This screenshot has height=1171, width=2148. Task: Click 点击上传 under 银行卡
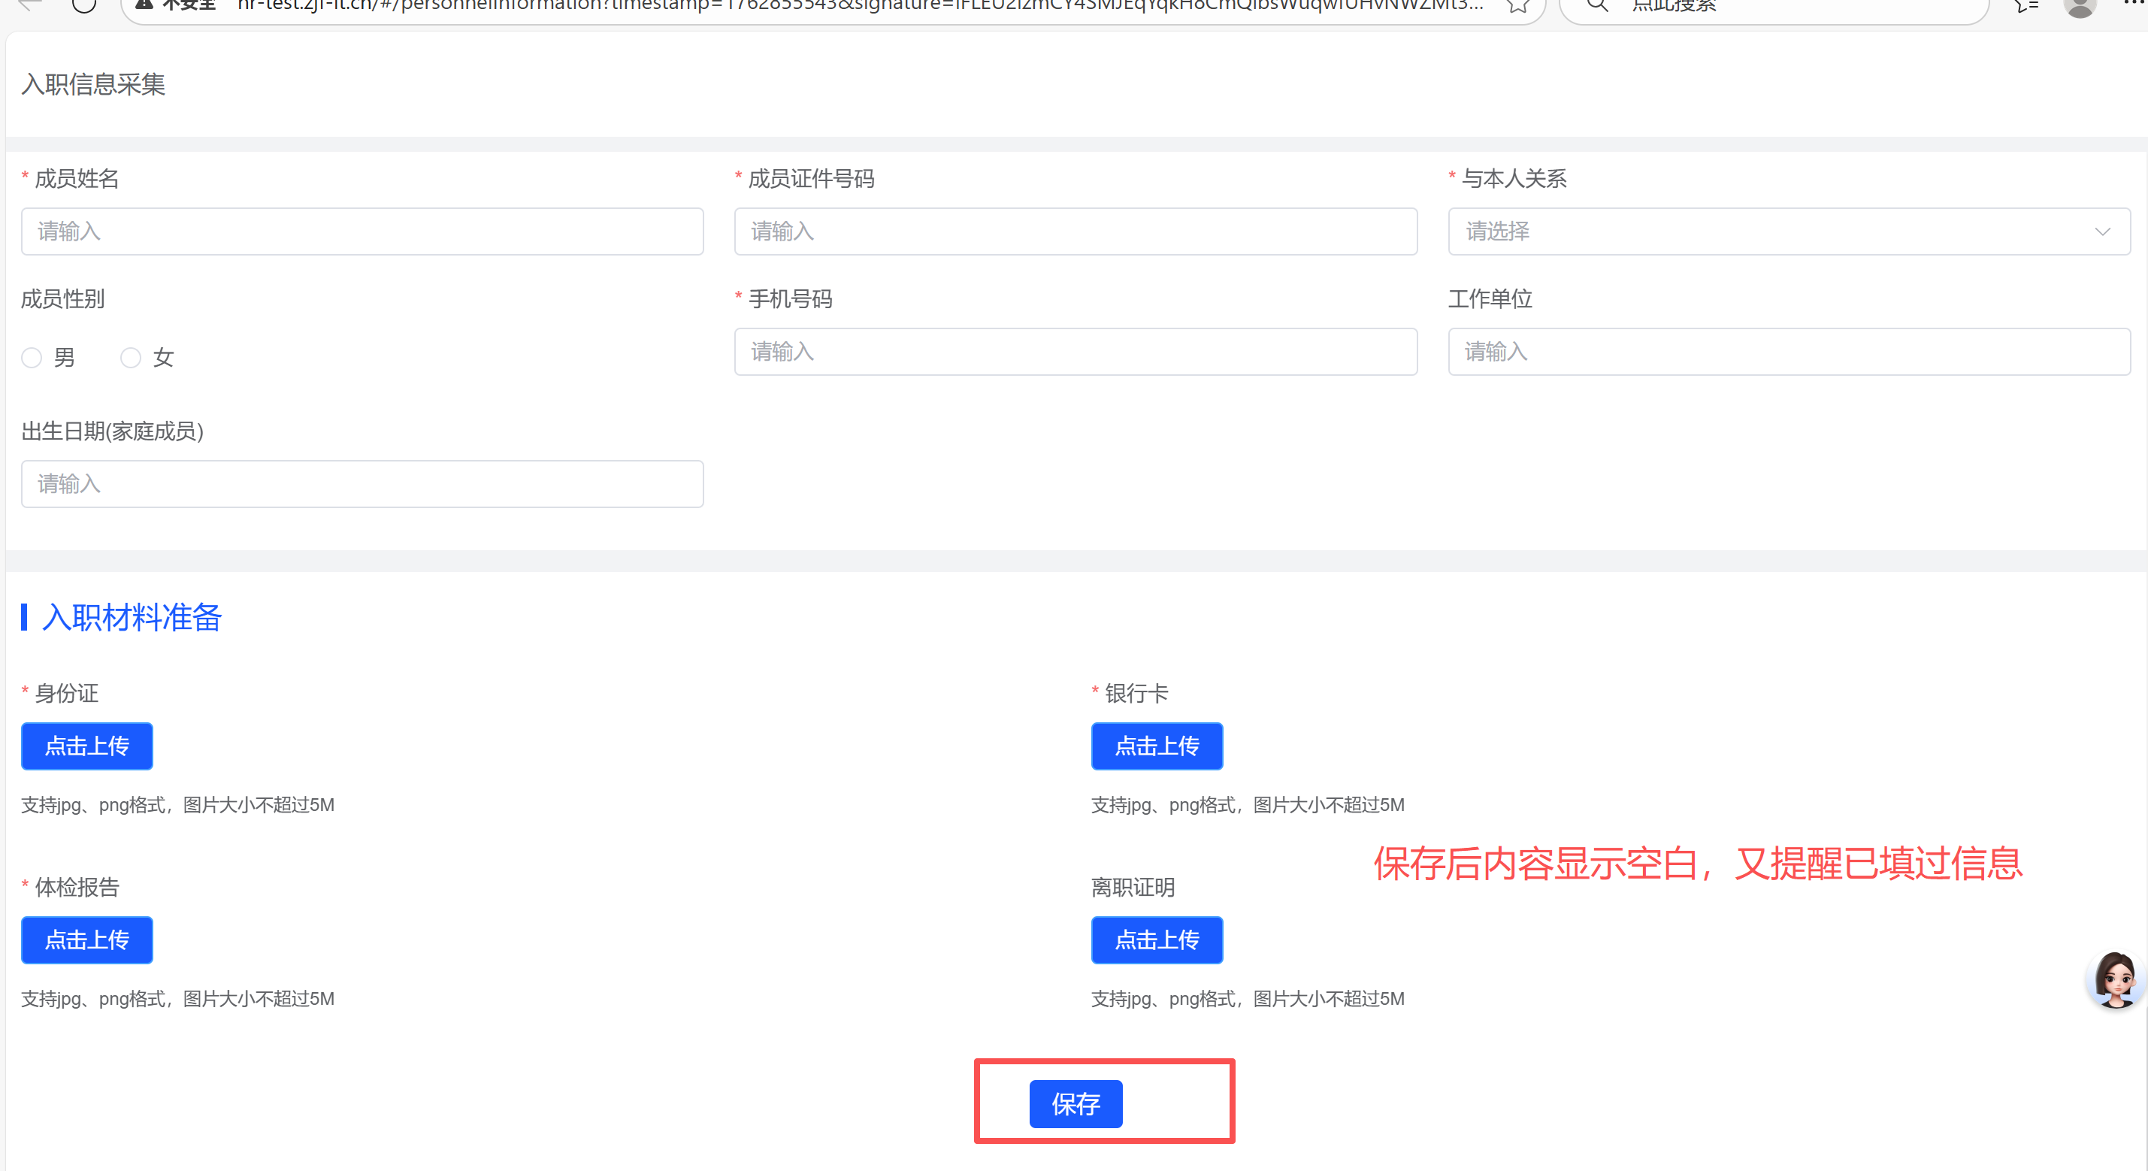point(1157,746)
